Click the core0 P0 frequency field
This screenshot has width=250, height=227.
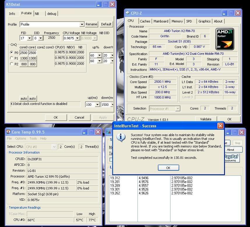(24, 53)
